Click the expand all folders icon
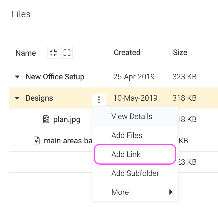 (67, 53)
